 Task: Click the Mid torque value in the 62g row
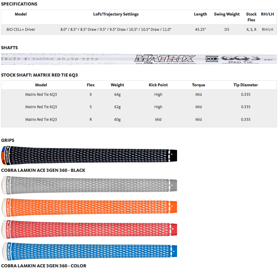199,107
